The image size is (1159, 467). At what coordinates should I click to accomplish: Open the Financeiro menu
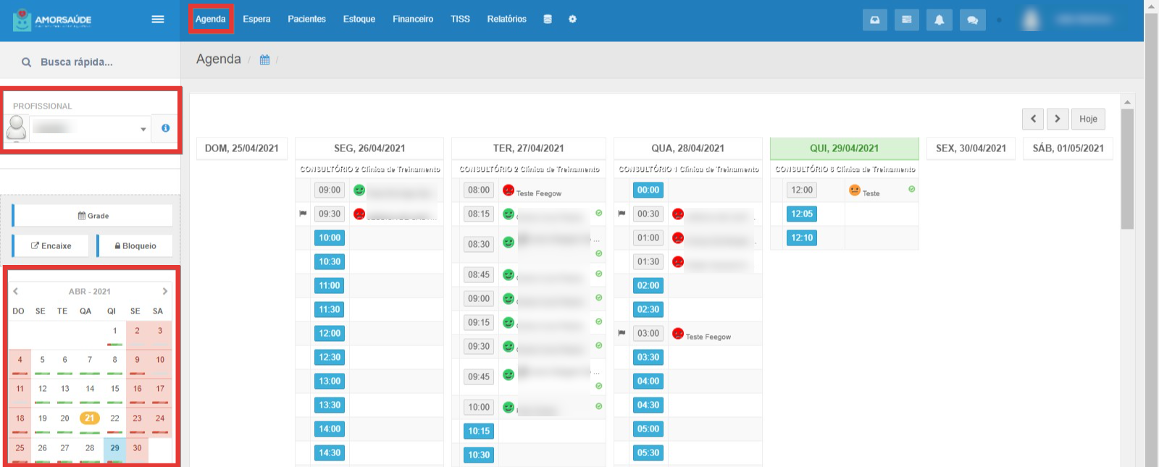point(413,19)
